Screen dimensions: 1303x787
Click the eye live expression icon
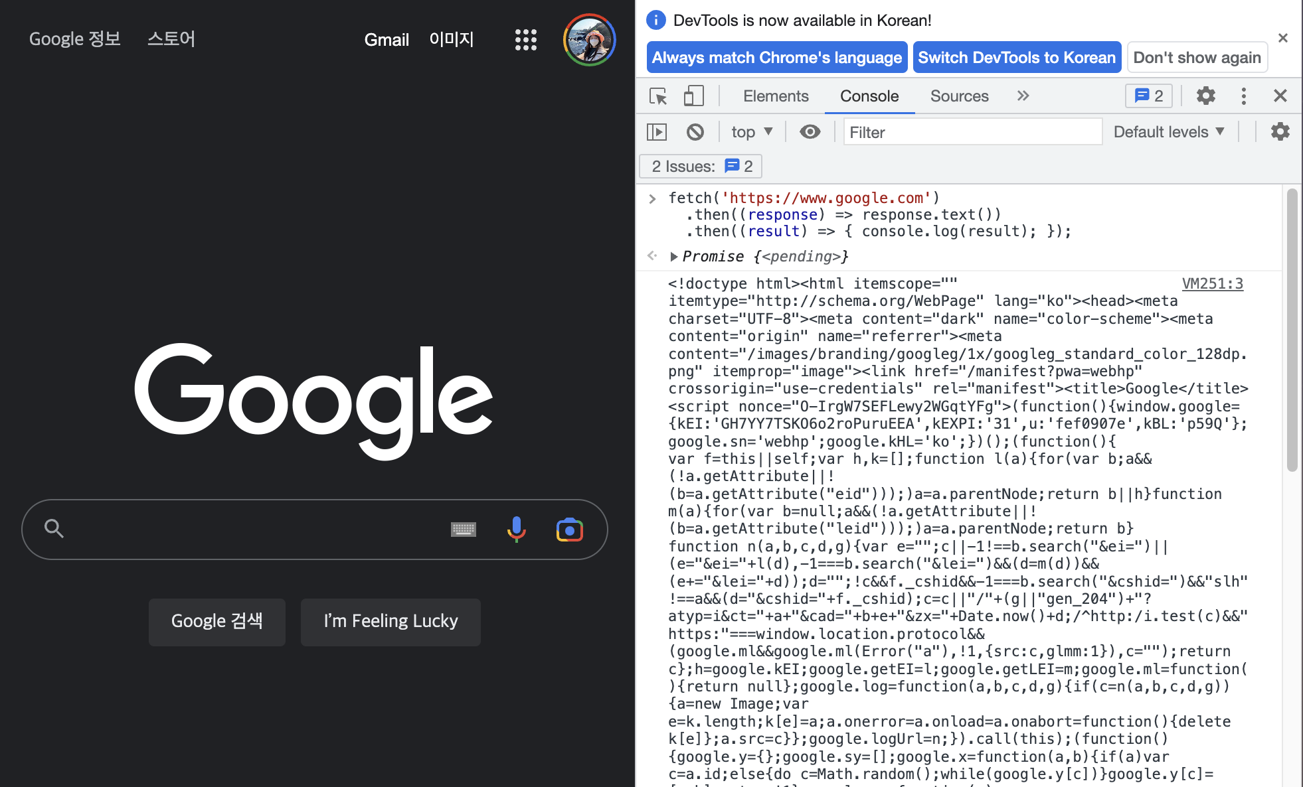pyautogui.click(x=810, y=132)
